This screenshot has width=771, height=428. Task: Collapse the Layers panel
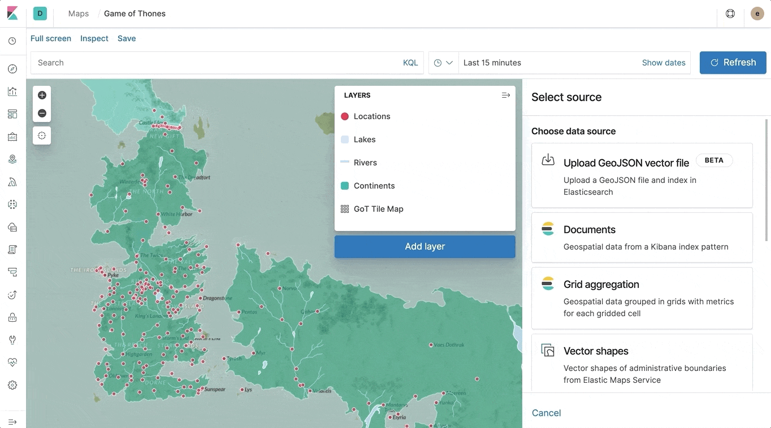coord(506,95)
